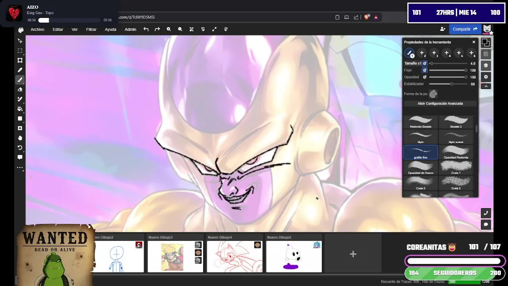Viewport: 508px width, 286px height.
Task: Expand more tools with three dots
Action: point(20,168)
